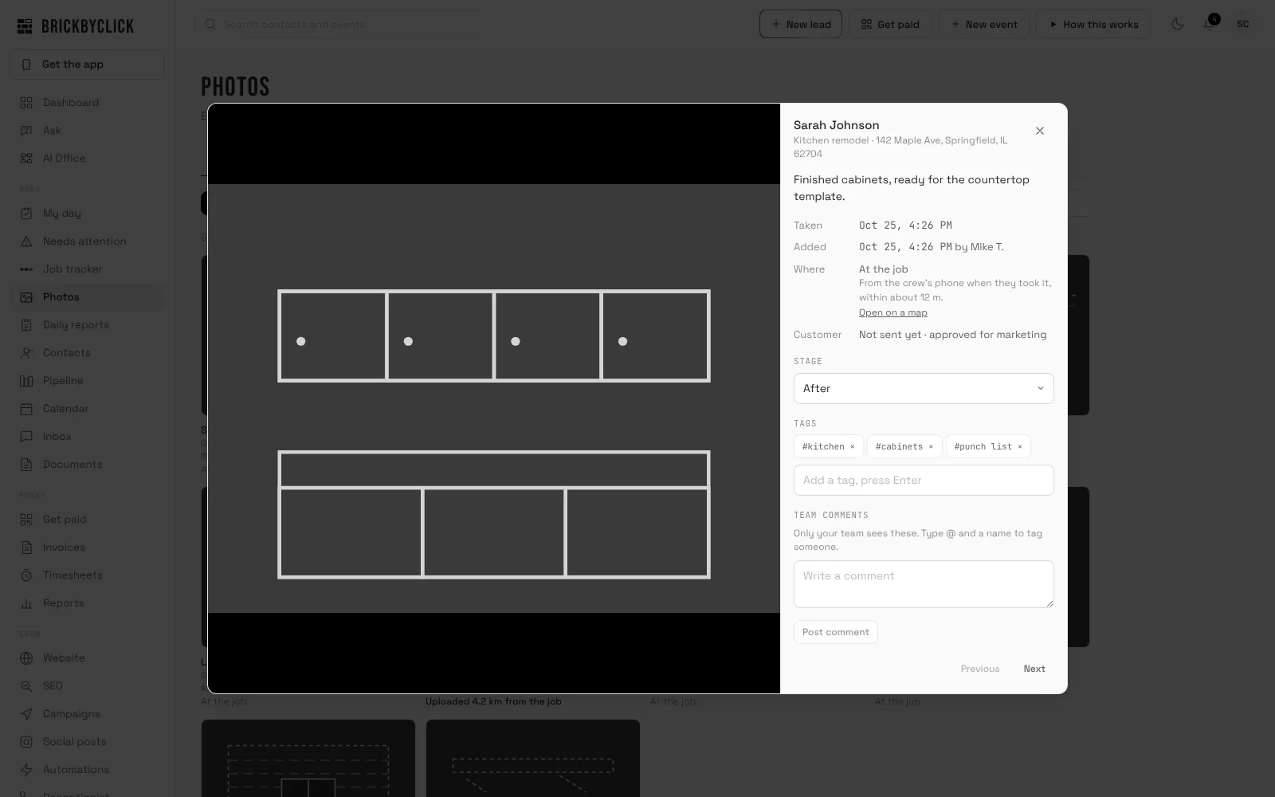Click the Inbox message icon

point(26,437)
